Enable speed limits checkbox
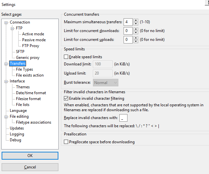 pos(66,57)
